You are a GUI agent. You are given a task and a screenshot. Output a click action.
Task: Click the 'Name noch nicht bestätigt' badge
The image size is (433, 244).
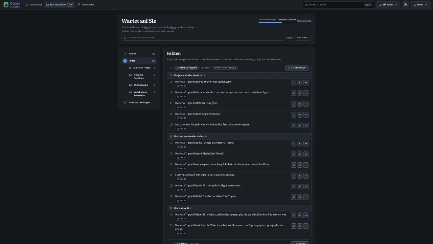[225, 68]
